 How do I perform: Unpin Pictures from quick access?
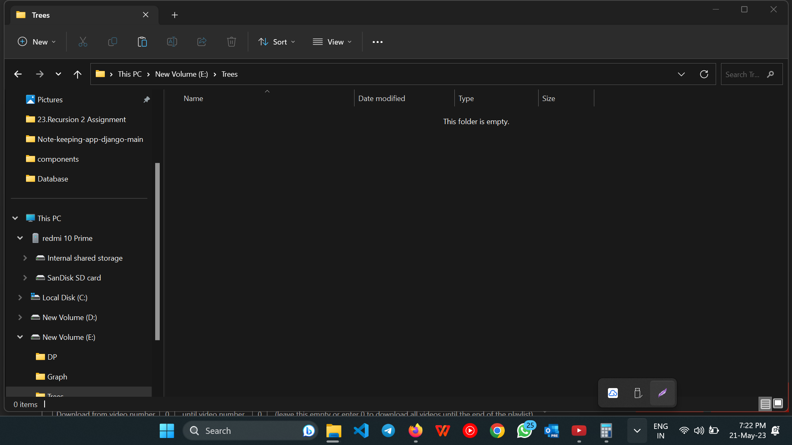click(x=147, y=99)
